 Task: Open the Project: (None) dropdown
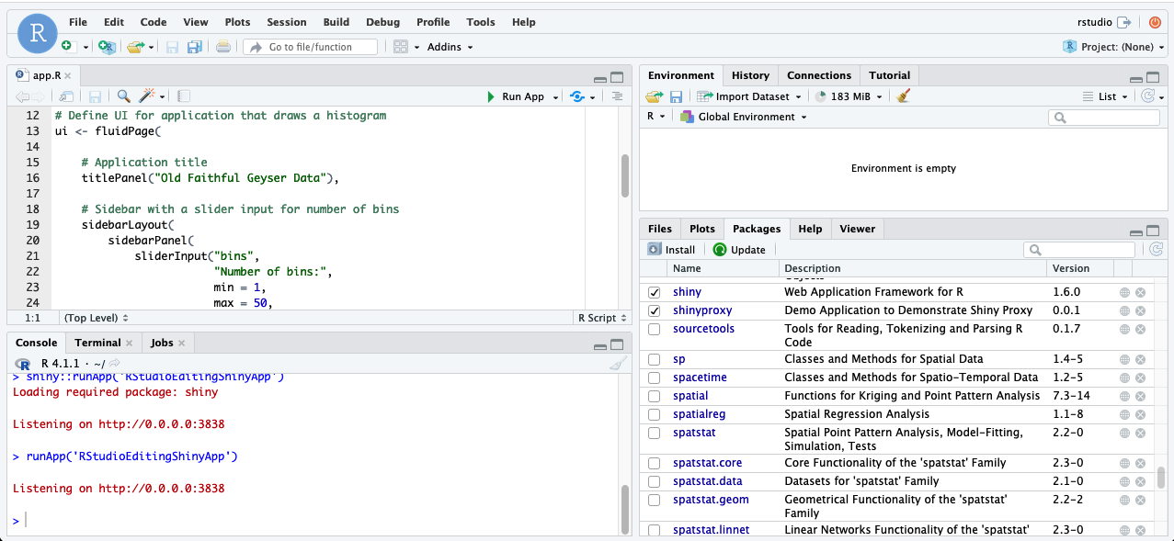(1113, 47)
